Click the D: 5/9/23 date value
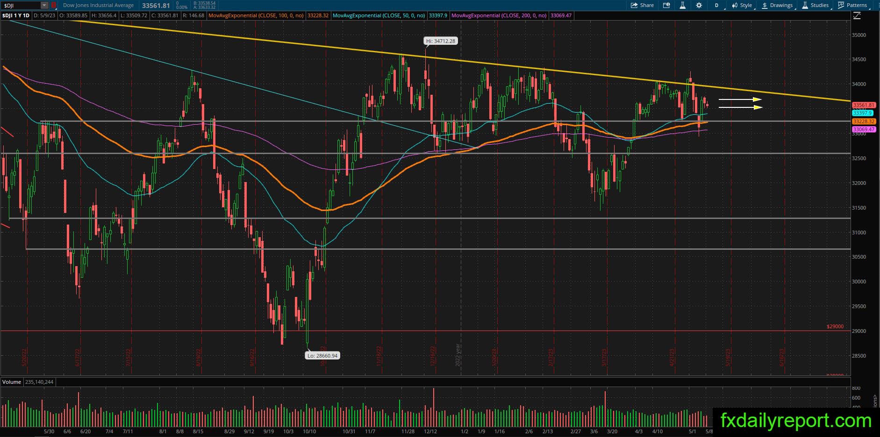880x437 pixels. (x=44, y=15)
